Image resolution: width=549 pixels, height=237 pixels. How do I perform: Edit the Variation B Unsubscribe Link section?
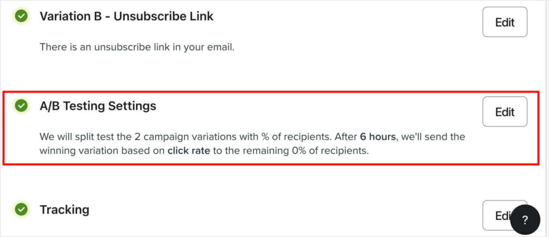(505, 22)
